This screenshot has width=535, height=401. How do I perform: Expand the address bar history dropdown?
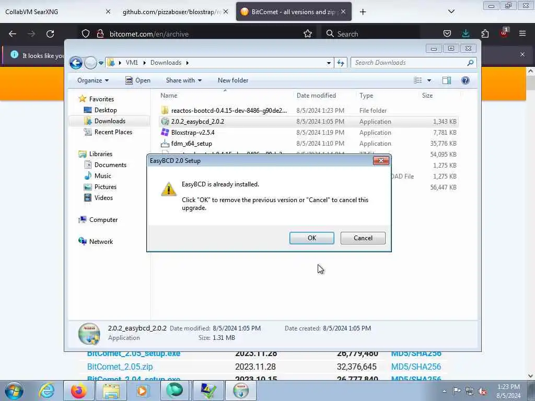point(329,63)
